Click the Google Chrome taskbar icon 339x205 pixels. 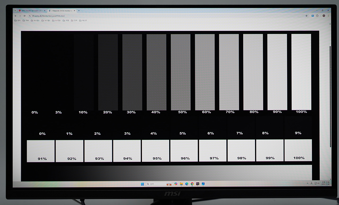pos(192,184)
